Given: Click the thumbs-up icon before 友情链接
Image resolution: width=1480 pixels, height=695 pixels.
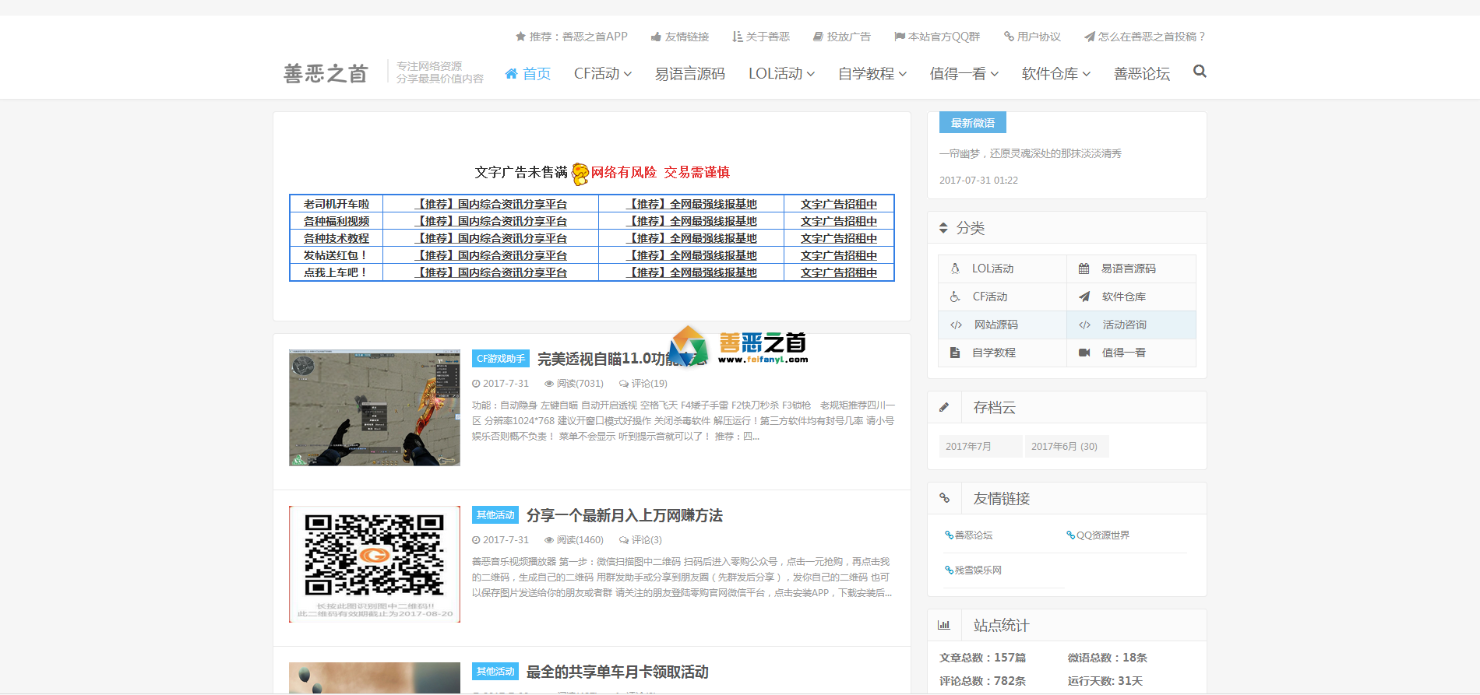Looking at the screenshot, I should coord(656,37).
